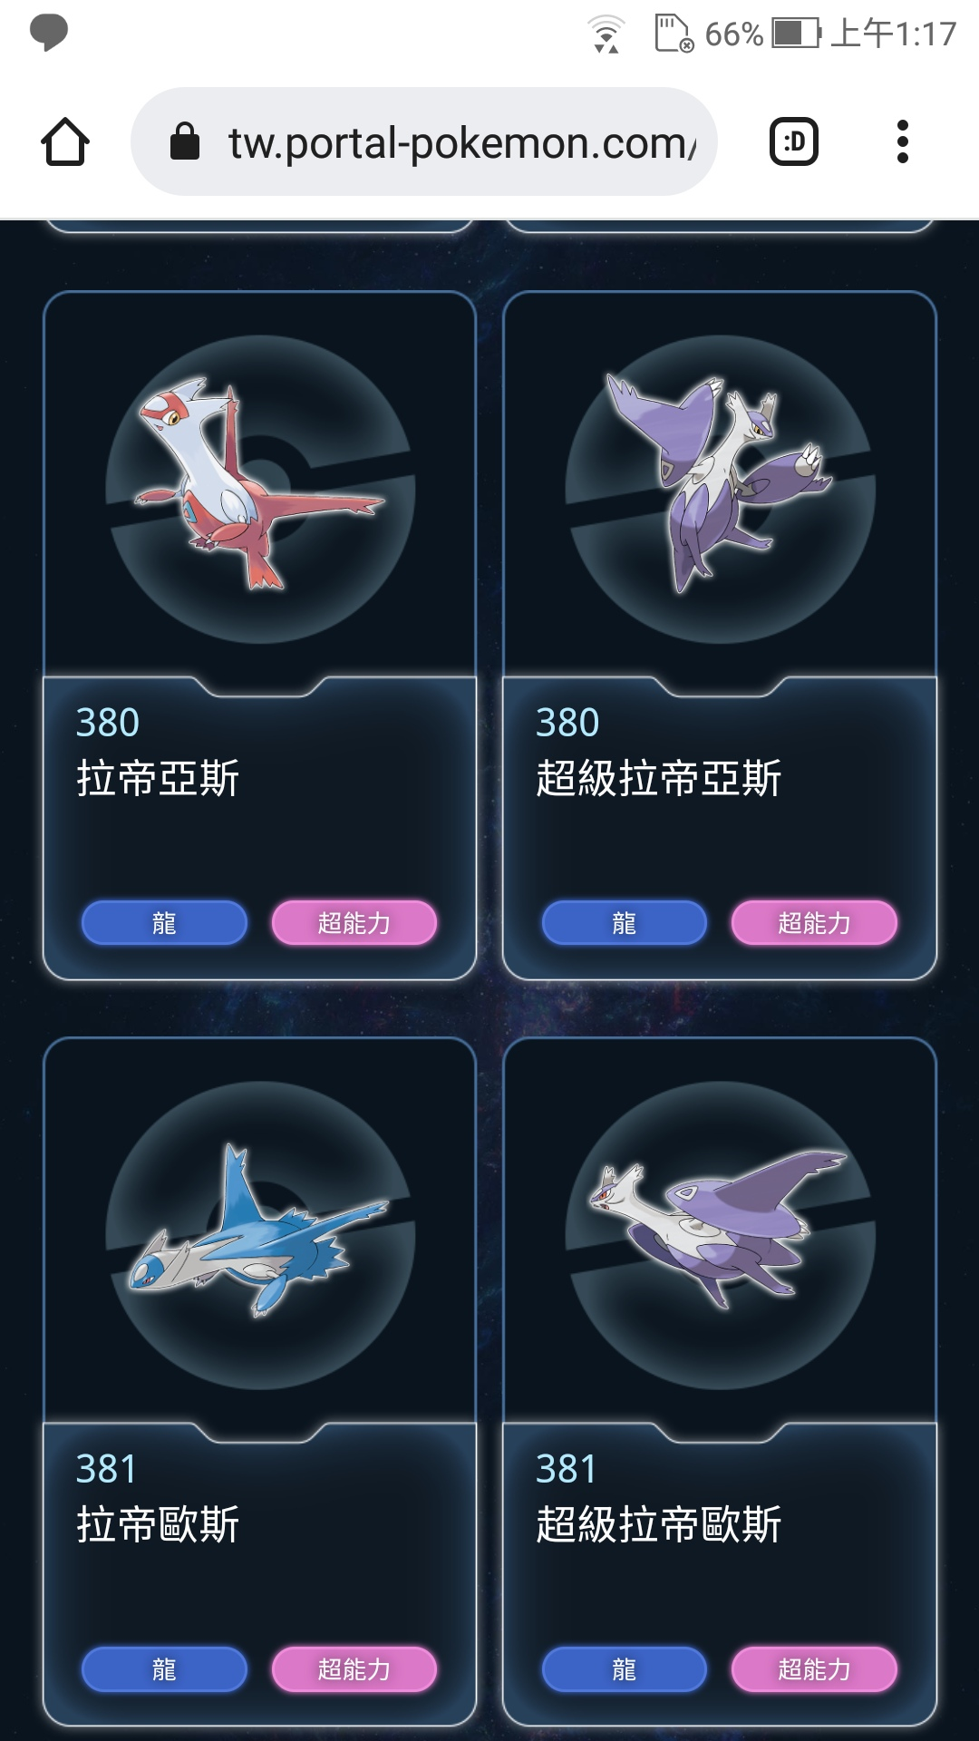
Task: Tap 超能力 type tag on 拉帝歐斯 card
Action: (354, 1669)
